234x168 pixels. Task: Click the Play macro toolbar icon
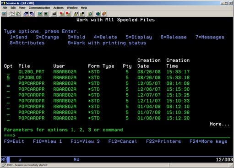(68, 14)
